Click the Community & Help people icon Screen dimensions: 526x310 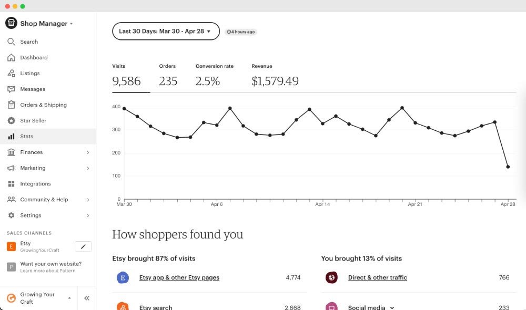point(11,200)
